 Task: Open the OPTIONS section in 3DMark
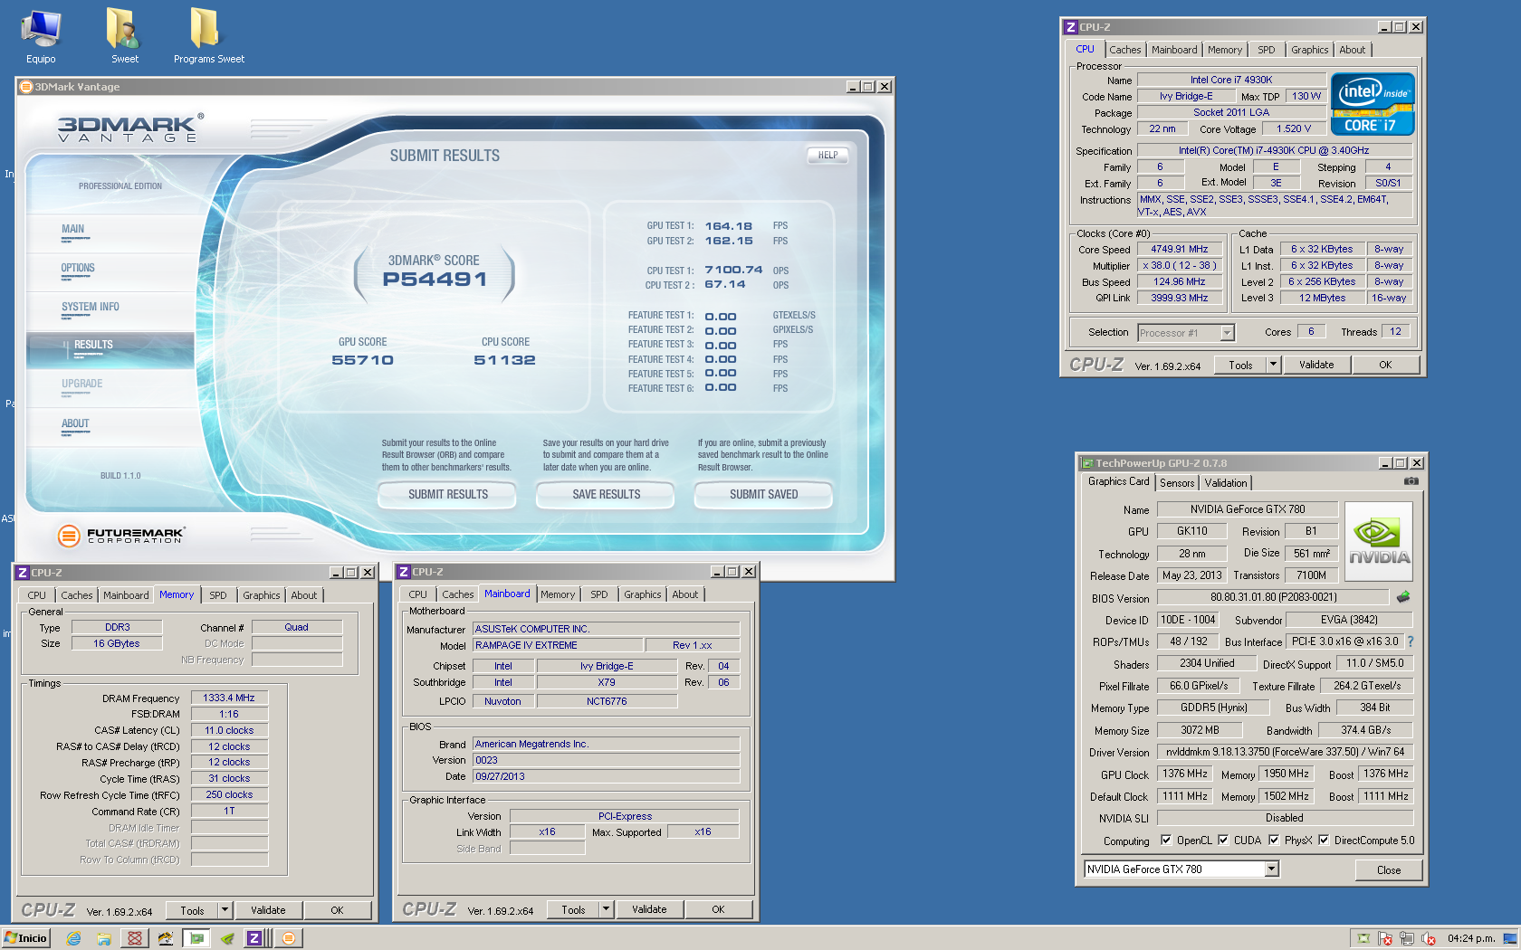78,269
